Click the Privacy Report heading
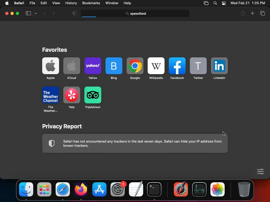The image size is (270, 202). (62, 127)
